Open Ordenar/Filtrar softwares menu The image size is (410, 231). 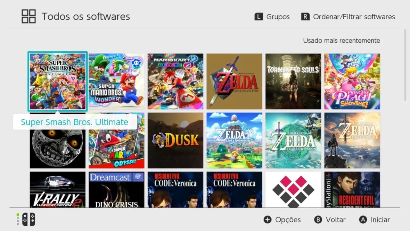354,17
